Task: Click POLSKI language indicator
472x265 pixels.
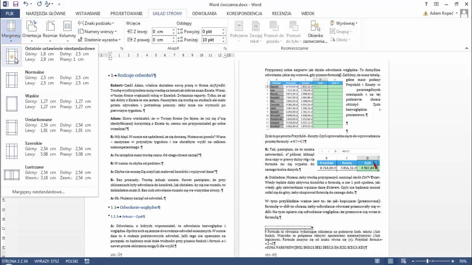Action: pyautogui.click(x=72, y=261)
